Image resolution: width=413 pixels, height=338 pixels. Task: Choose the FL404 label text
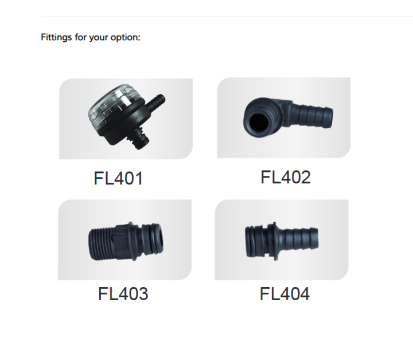[x=285, y=293]
